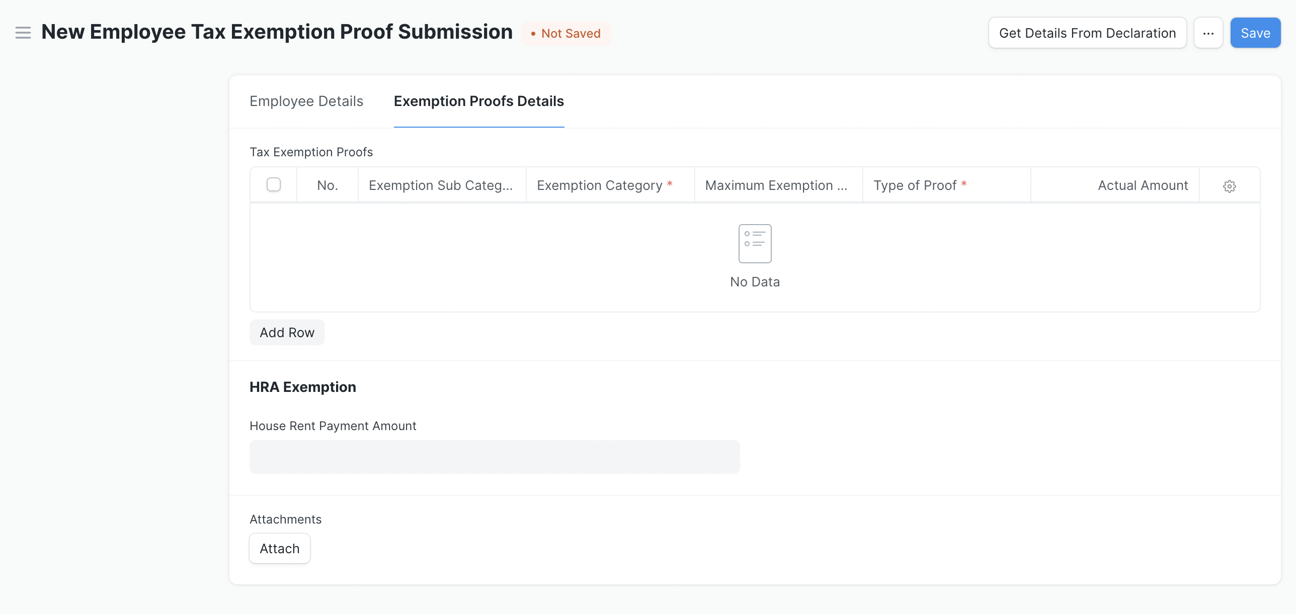Click the No. column header
The height and width of the screenshot is (614, 1296).
click(327, 185)
